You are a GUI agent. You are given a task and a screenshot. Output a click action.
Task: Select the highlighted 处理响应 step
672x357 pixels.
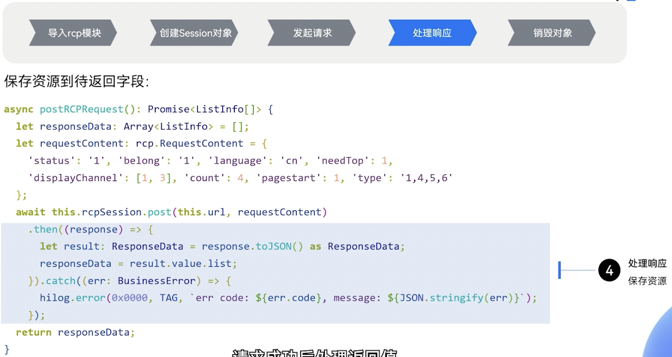(x=433, y=33)
